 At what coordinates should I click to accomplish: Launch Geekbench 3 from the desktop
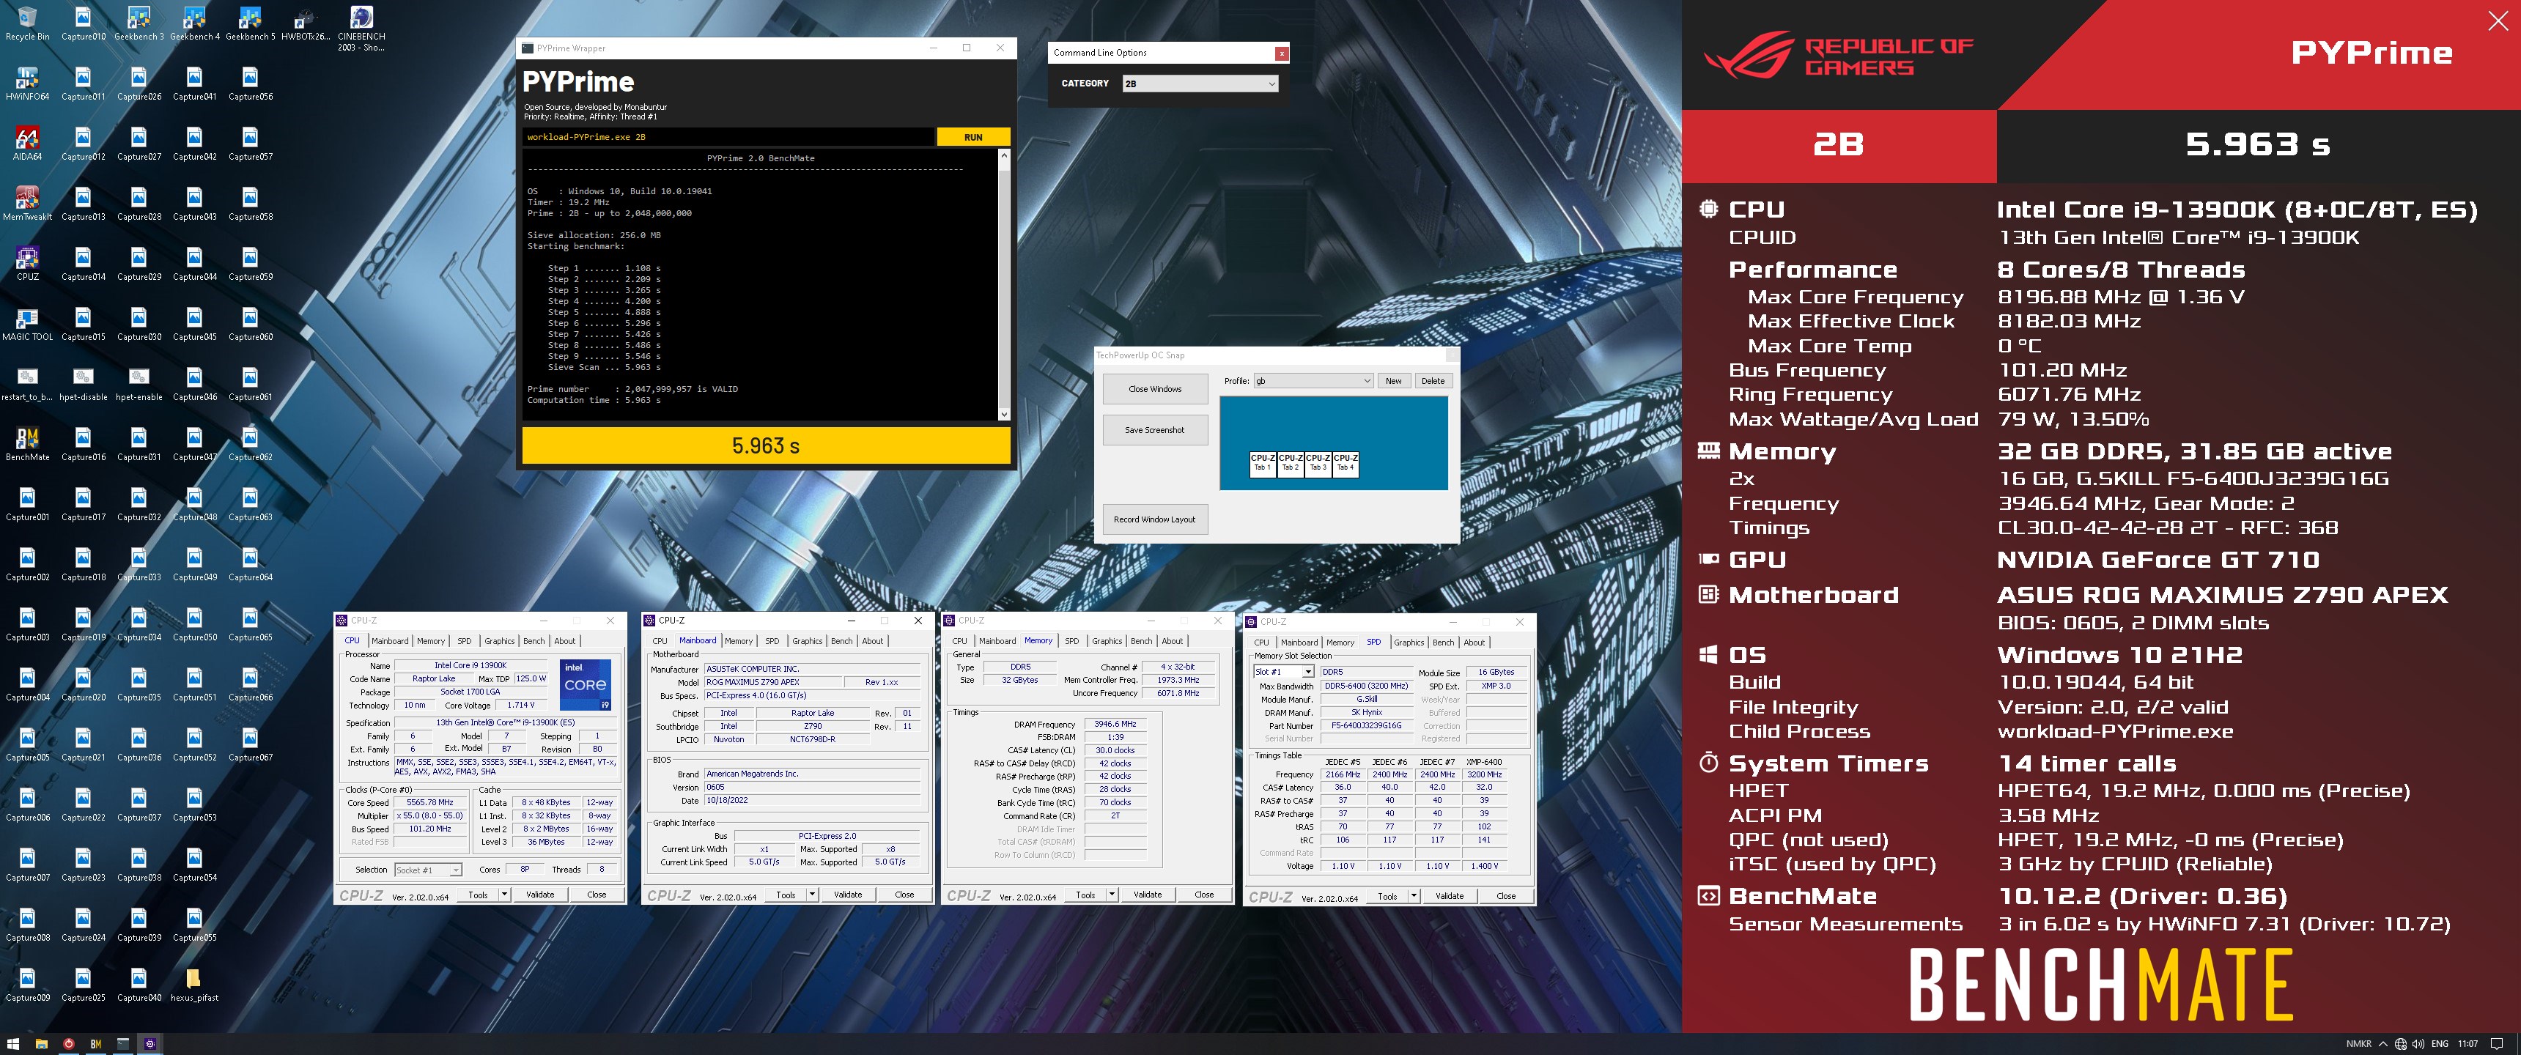tap(139, 23)
